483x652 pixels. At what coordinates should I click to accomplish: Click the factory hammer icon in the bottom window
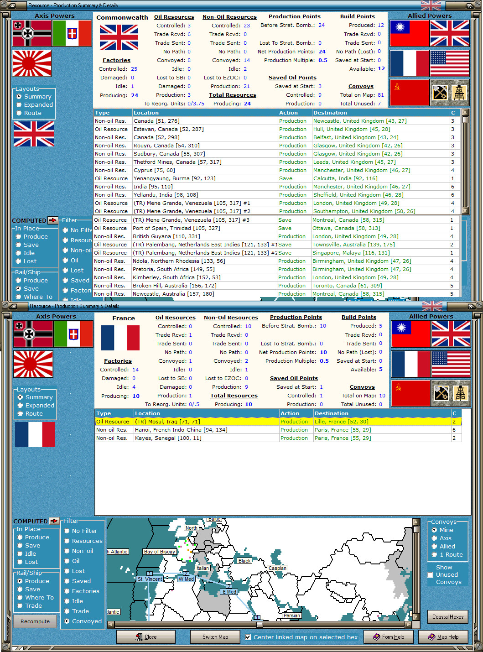click(441, 393)
